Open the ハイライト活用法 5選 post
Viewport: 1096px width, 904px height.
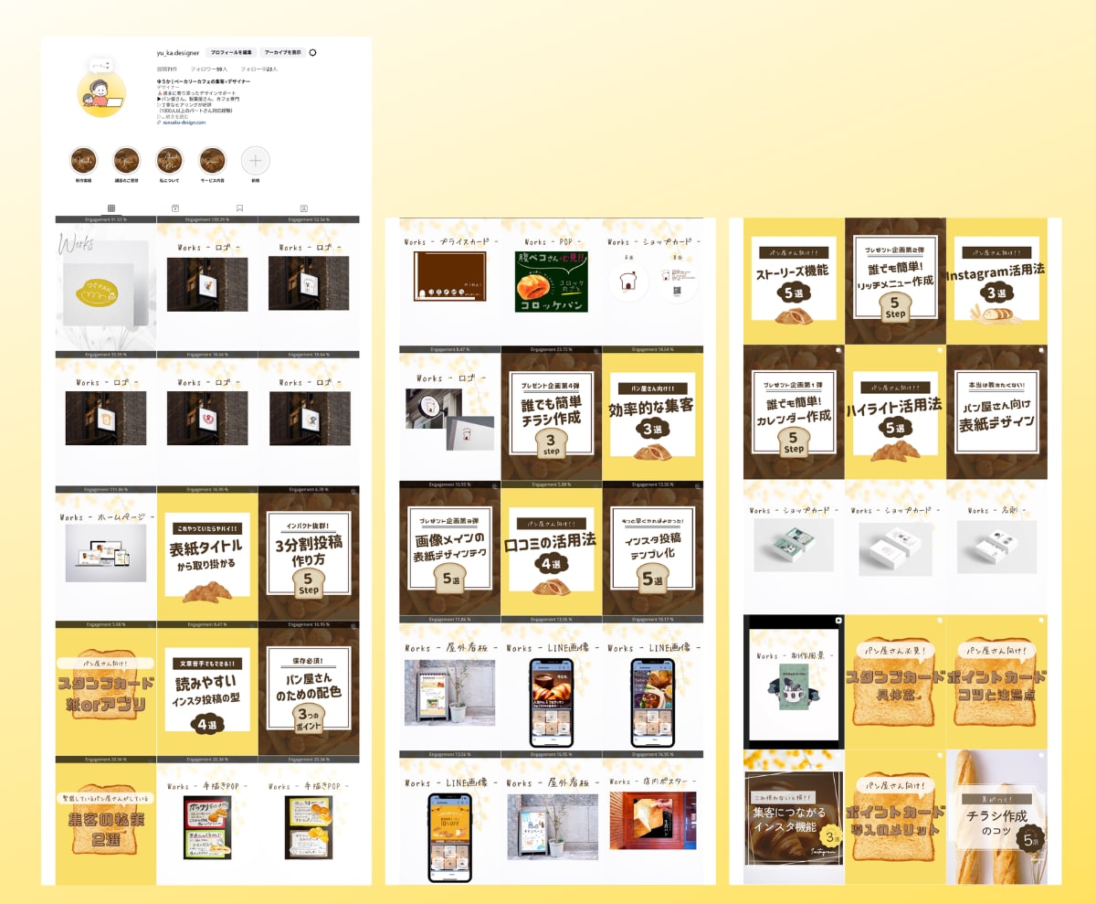tap(895, 412)
